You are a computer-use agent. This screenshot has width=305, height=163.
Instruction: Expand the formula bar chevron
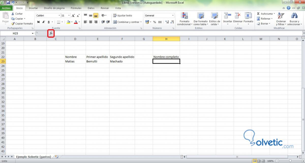(303, 33)
